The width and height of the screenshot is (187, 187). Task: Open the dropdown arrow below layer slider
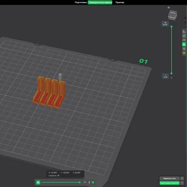[172, 78]
